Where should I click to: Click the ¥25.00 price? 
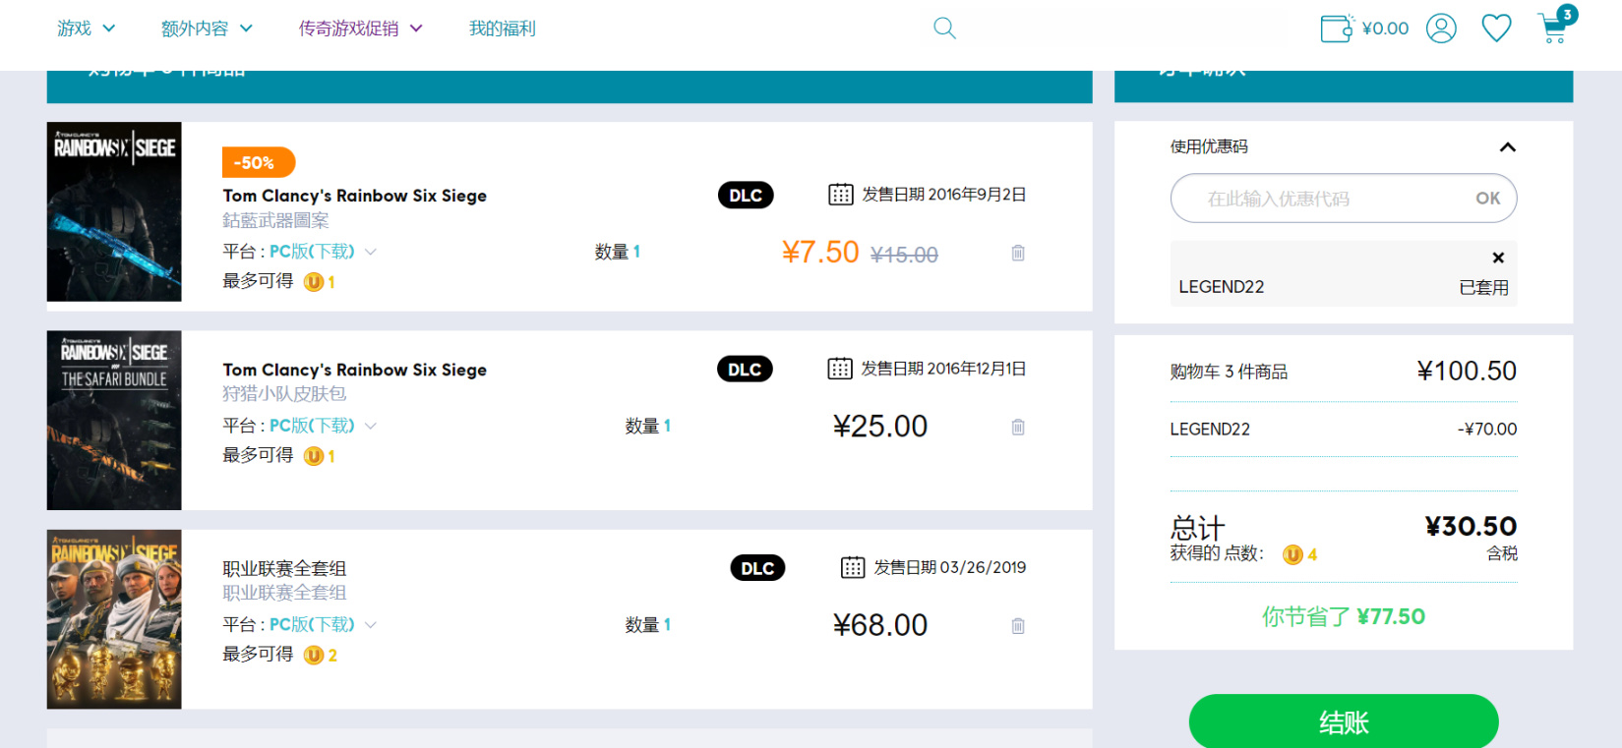click(x=880, y=426)
